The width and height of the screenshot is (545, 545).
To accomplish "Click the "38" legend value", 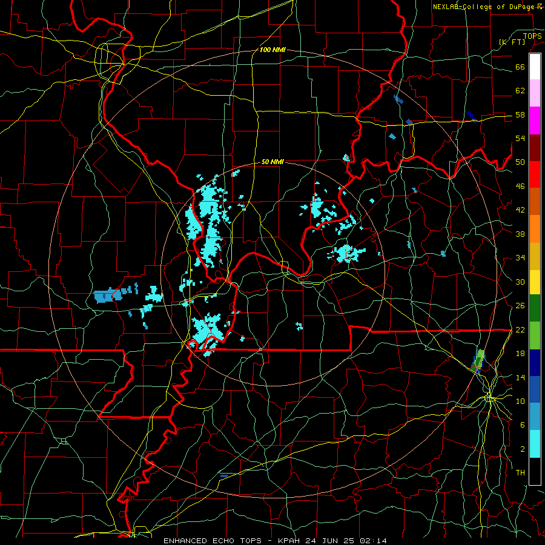I will point(520,234).
